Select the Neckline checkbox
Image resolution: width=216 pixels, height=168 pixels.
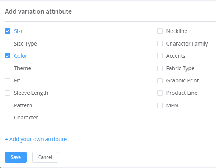tap(160, 31)
